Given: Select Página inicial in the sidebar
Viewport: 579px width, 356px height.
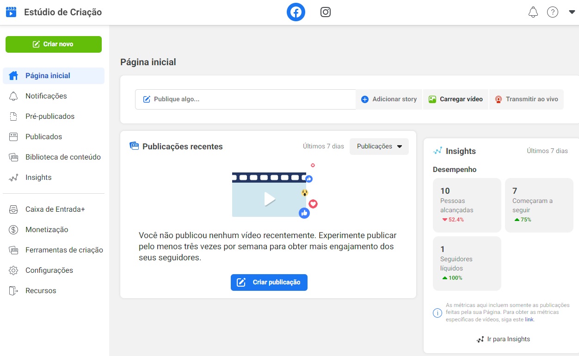Looking at the screenshot, I should click(x=54, y=76).
